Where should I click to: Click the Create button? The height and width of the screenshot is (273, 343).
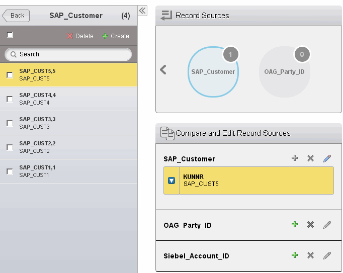coord(116,36)
